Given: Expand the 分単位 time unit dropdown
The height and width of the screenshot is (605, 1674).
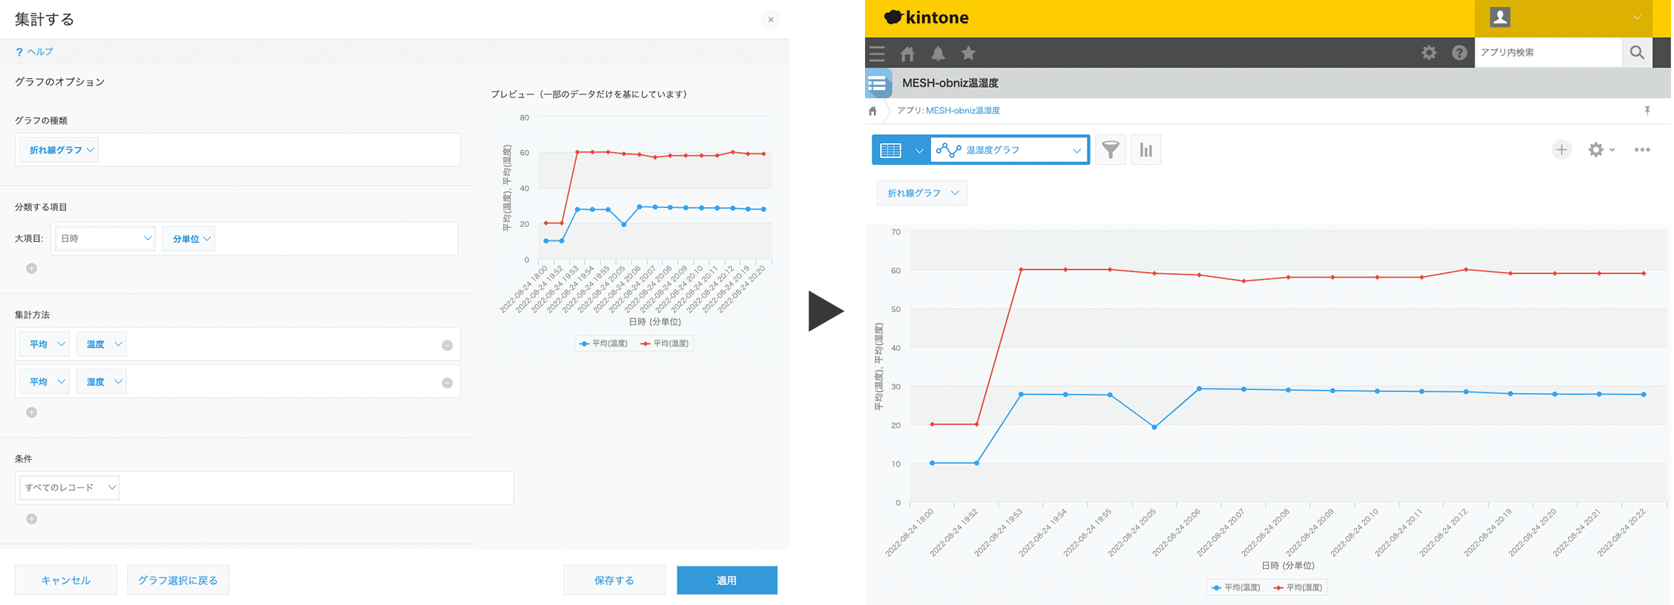Looking at the screenshot, I should tap(190, 239).
